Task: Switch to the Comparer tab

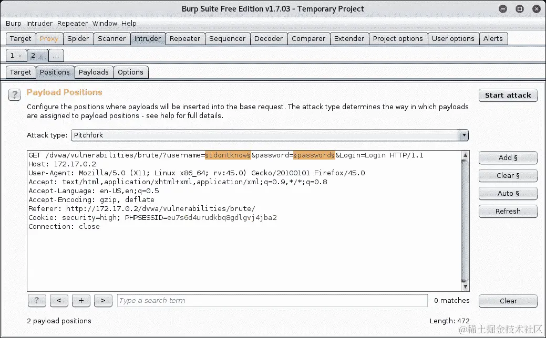Action: [308, 39]
